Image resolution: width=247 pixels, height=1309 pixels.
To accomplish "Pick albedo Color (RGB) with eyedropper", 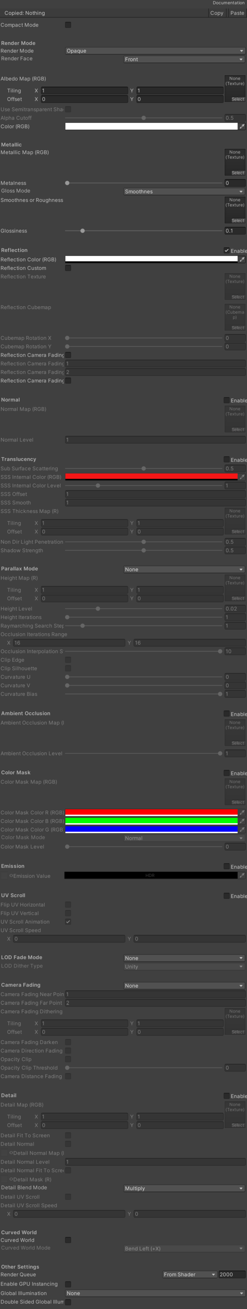I will [242, 127].
